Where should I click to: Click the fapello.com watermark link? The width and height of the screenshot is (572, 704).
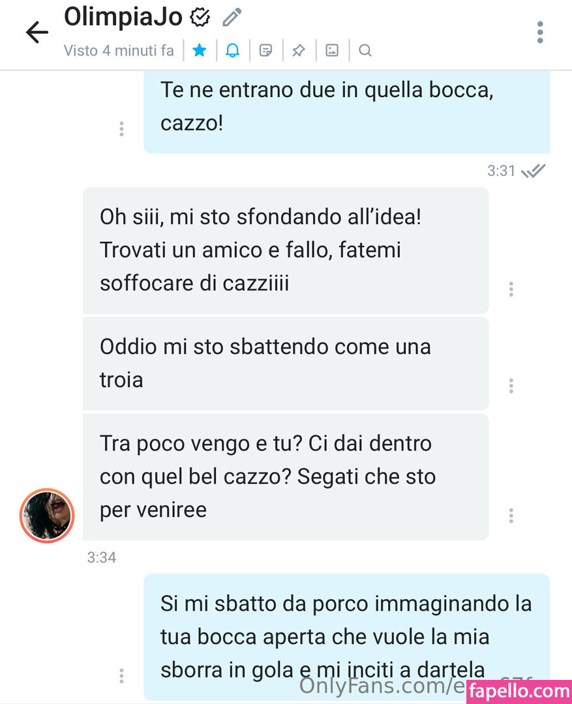pyautogui.click(x=519, y=692)
